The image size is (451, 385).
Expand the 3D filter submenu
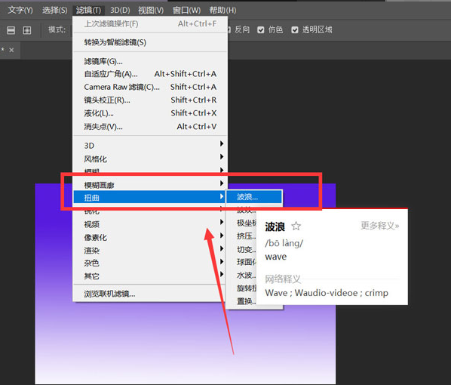pos(150,146)
